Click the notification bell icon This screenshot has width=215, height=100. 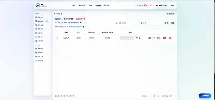[x=151, y=5]
